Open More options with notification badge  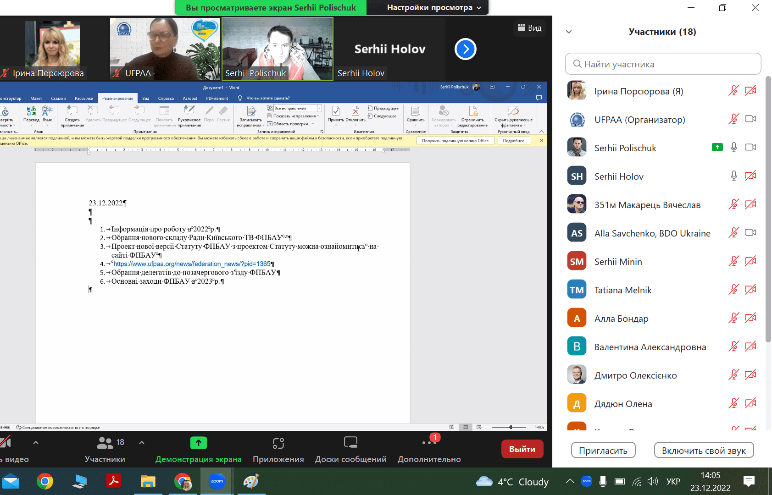(x=429, y=442)
